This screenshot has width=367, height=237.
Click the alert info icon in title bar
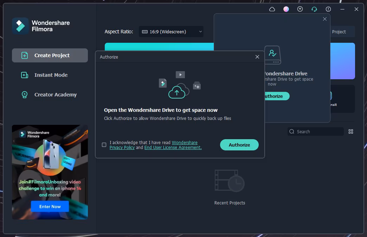click(x=328, y=9)
